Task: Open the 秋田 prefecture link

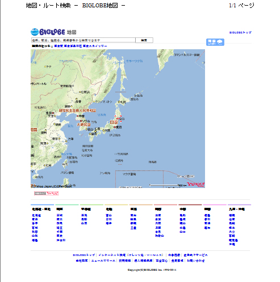Action: [x=35, y=232]
